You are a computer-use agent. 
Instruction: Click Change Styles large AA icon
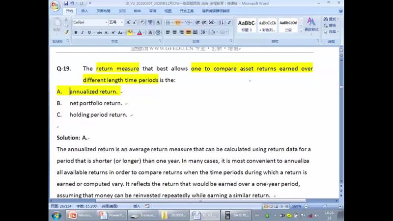[x=311, y=25]
